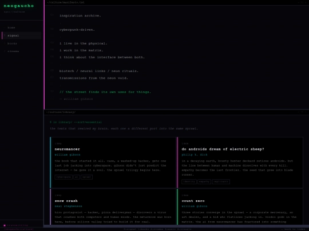Select the empathy tag
The height and width of the screenshot is (231, 309).
tap(204, 182)
